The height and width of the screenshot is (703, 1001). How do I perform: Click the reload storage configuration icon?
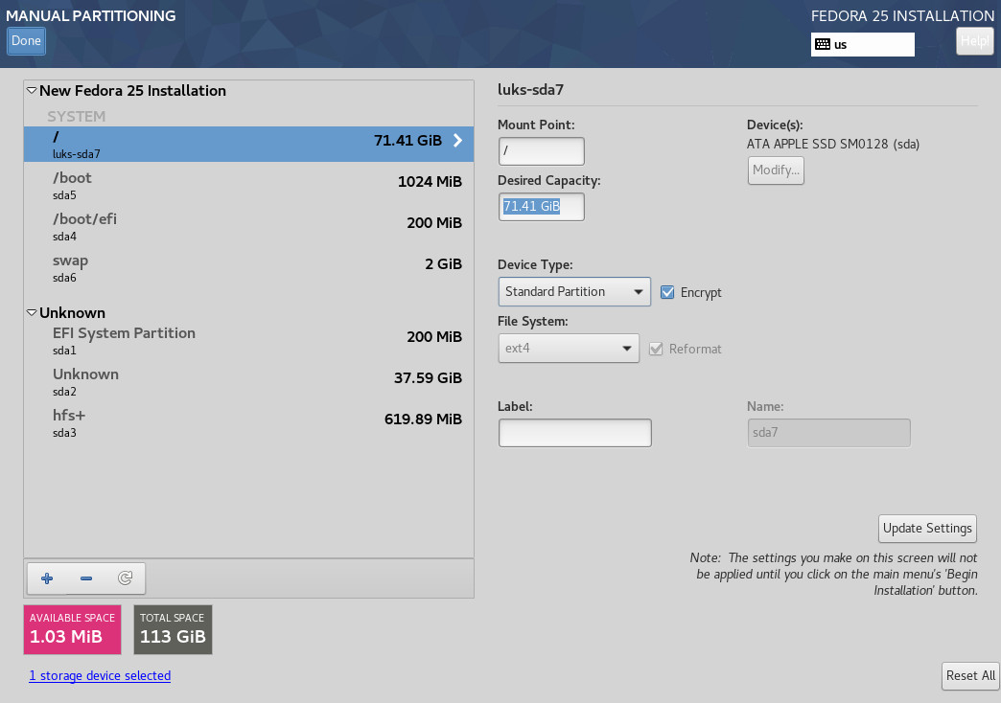(x=125, y=578)
